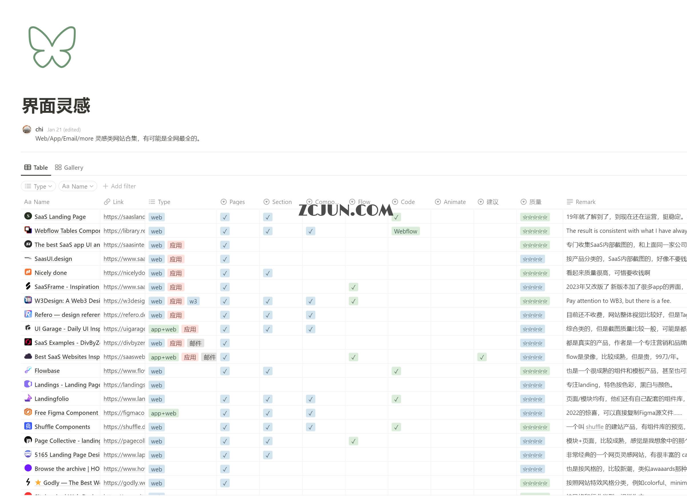Viewport: 687px width, 498px height.
Task: Open the Type filter dropdown
Action: [x=39, y=186]
